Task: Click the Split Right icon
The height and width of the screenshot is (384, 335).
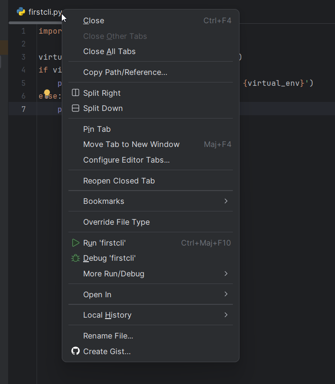Action: click(x=75, y=93)
